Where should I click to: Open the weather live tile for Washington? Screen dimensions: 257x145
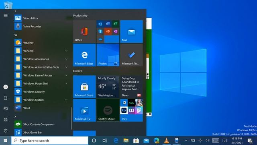coord(108,87)
